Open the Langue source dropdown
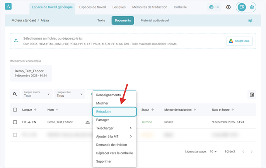 [x=37, y=94]
